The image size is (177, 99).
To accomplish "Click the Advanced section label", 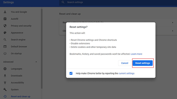I will (x=8, y=62).
